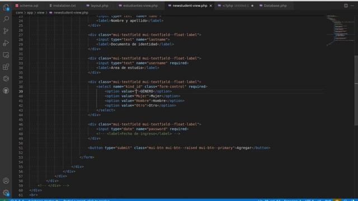Open the Search view in activity bar
358x201 pixels.
pos(6,19)
